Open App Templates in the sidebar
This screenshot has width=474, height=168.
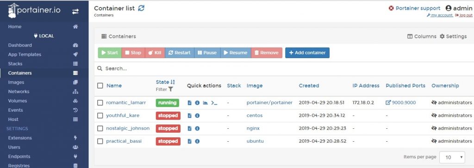pos(25,54)
